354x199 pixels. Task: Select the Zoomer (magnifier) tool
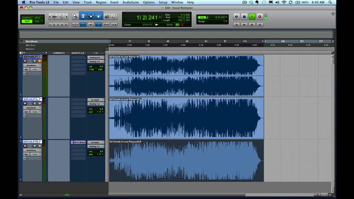tap(75, 17)
